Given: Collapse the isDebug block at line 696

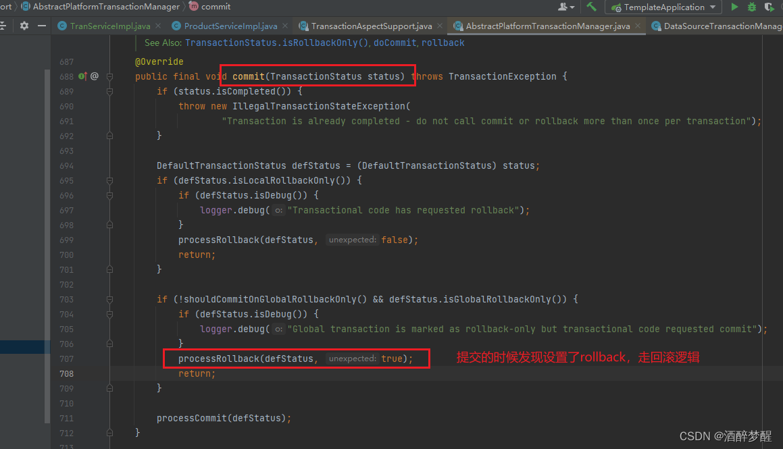Looking at the screenshot, I should coord(110,196).
